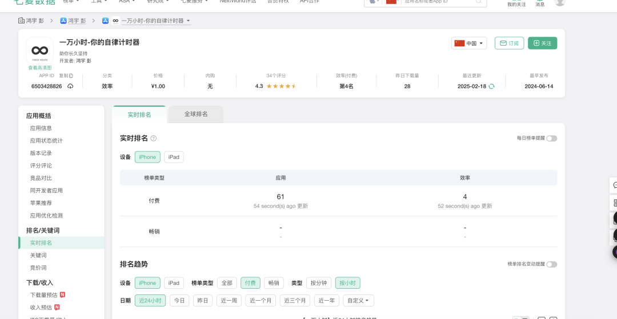
Task: Click the 付费 效率 rank value 4
Action: coord(465,197)
